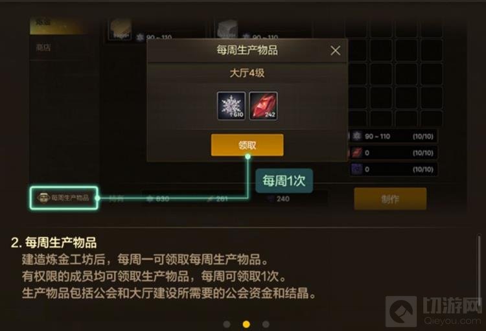Click the dimmed 制作 craft button
The image size is (486, 331).
tap(390, 199)
